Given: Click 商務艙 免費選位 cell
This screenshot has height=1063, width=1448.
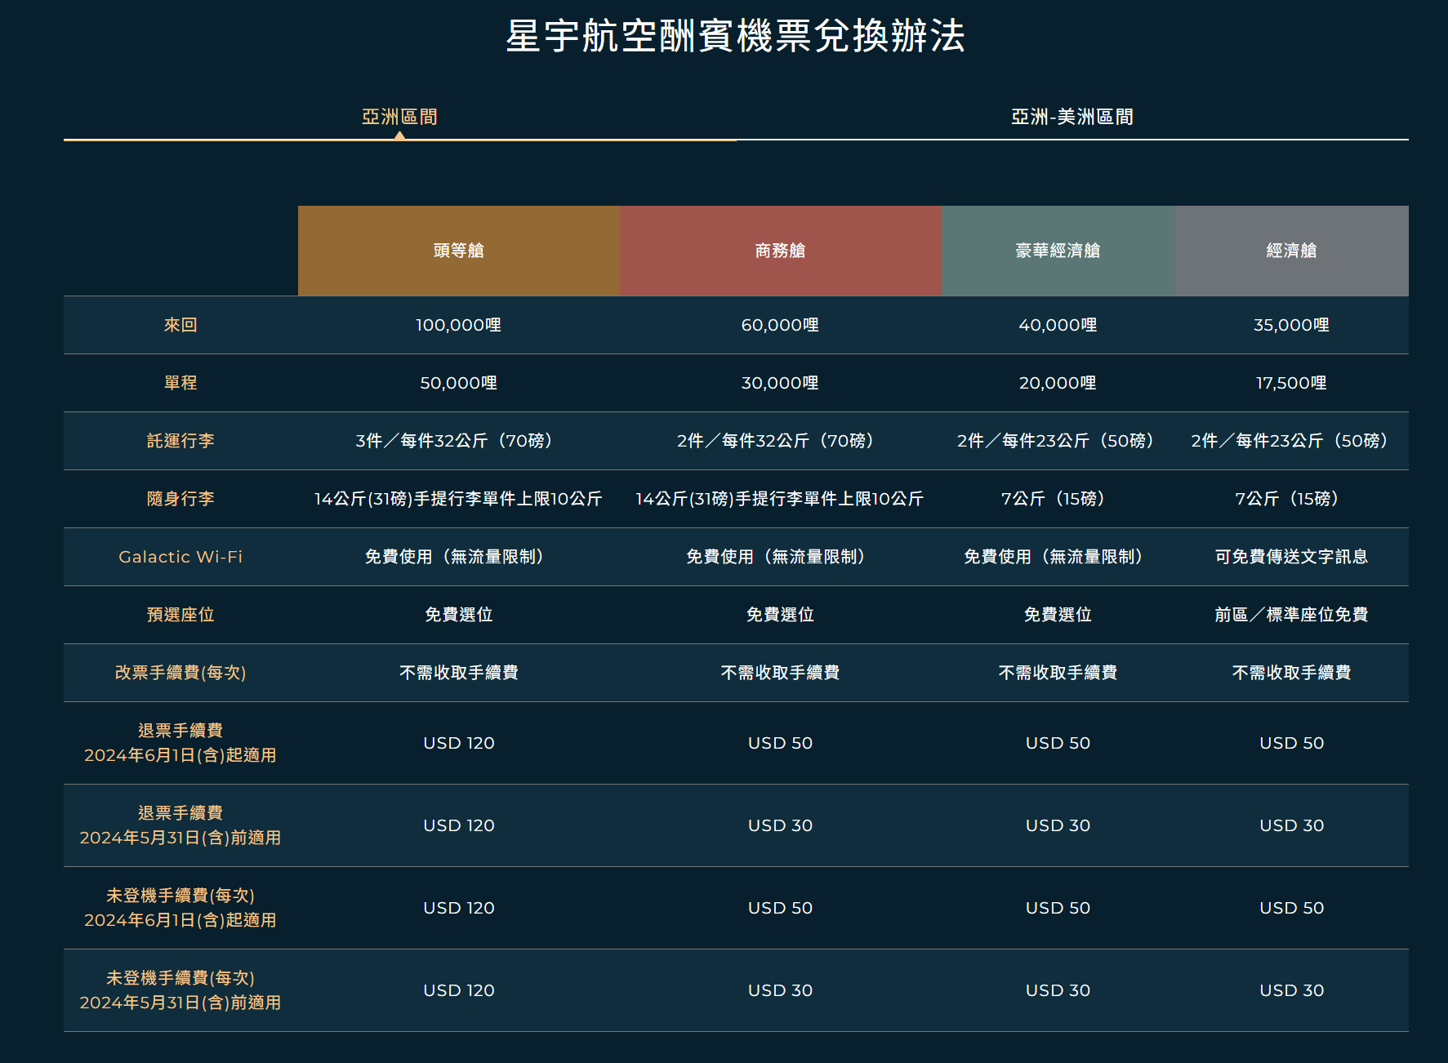Looking at the screenshot, I should [781, 615].
